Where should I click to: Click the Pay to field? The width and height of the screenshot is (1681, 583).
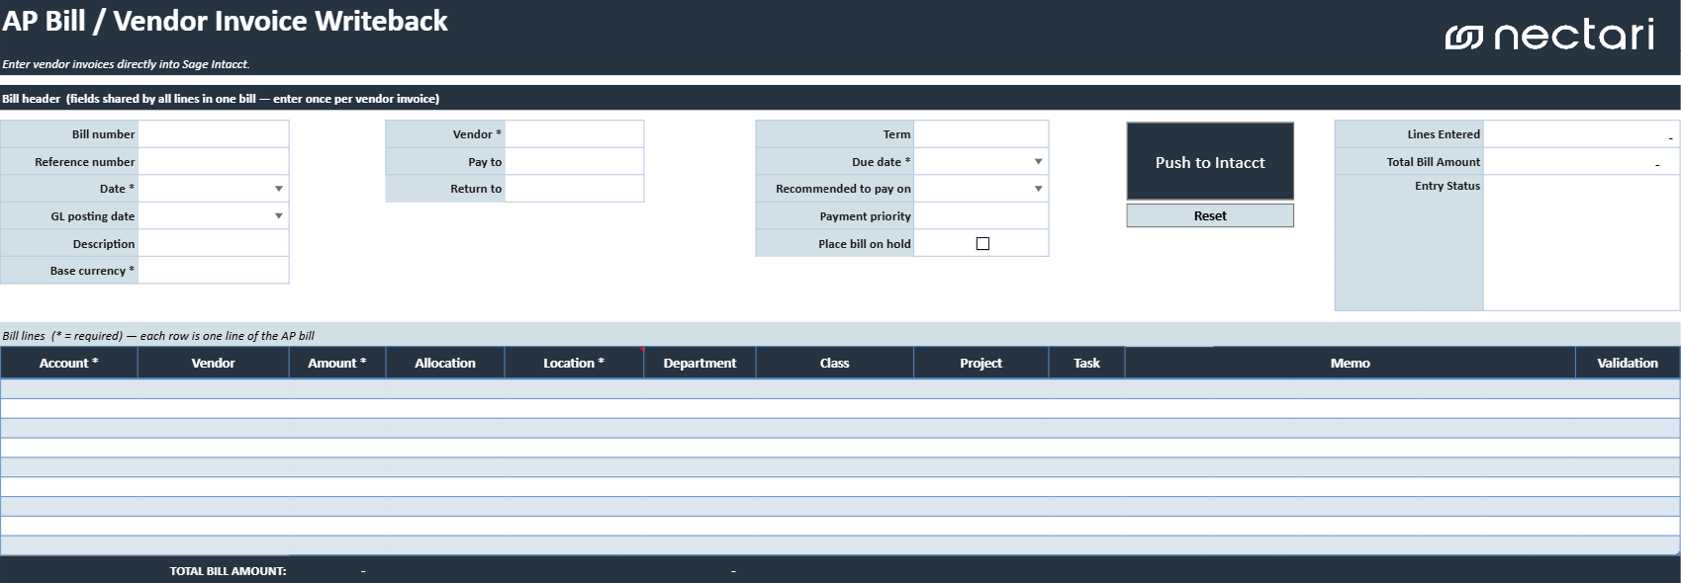coord(575,162)
